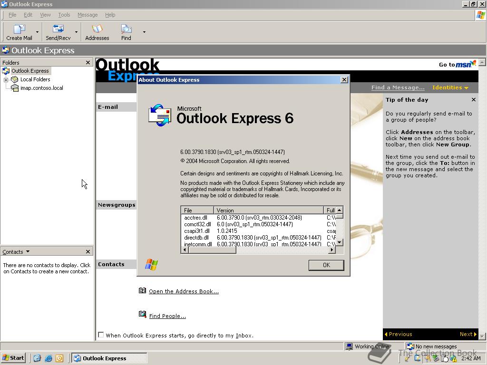Click Windows flag logo in About dialog
Viewport: 487px width, 365px height.
tap(152, 265)
